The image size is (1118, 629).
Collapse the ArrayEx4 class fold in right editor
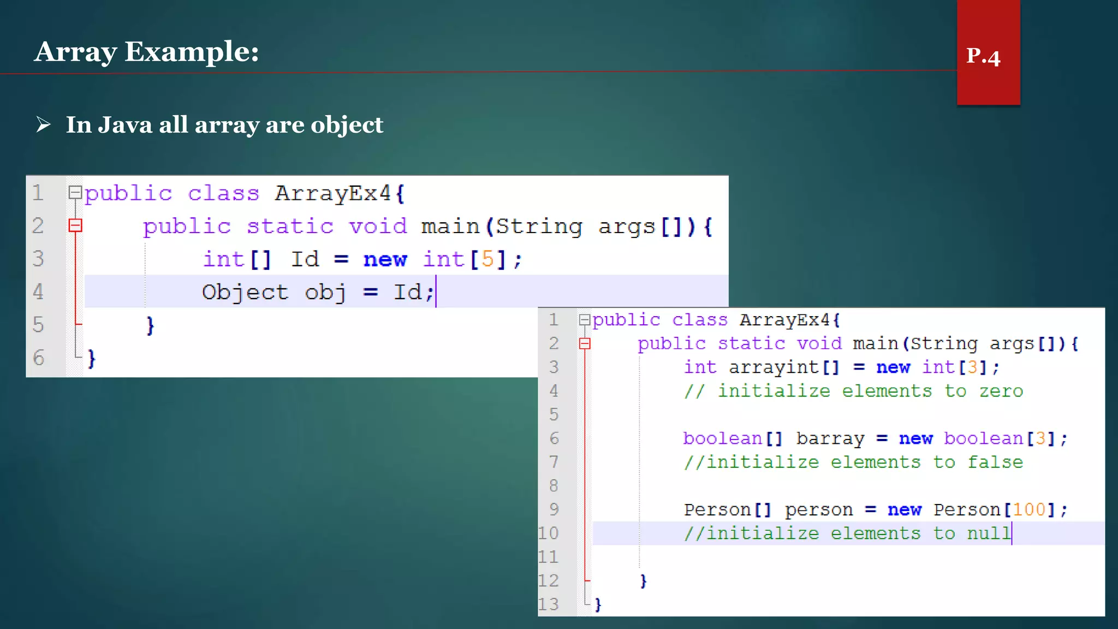point(585,320)
